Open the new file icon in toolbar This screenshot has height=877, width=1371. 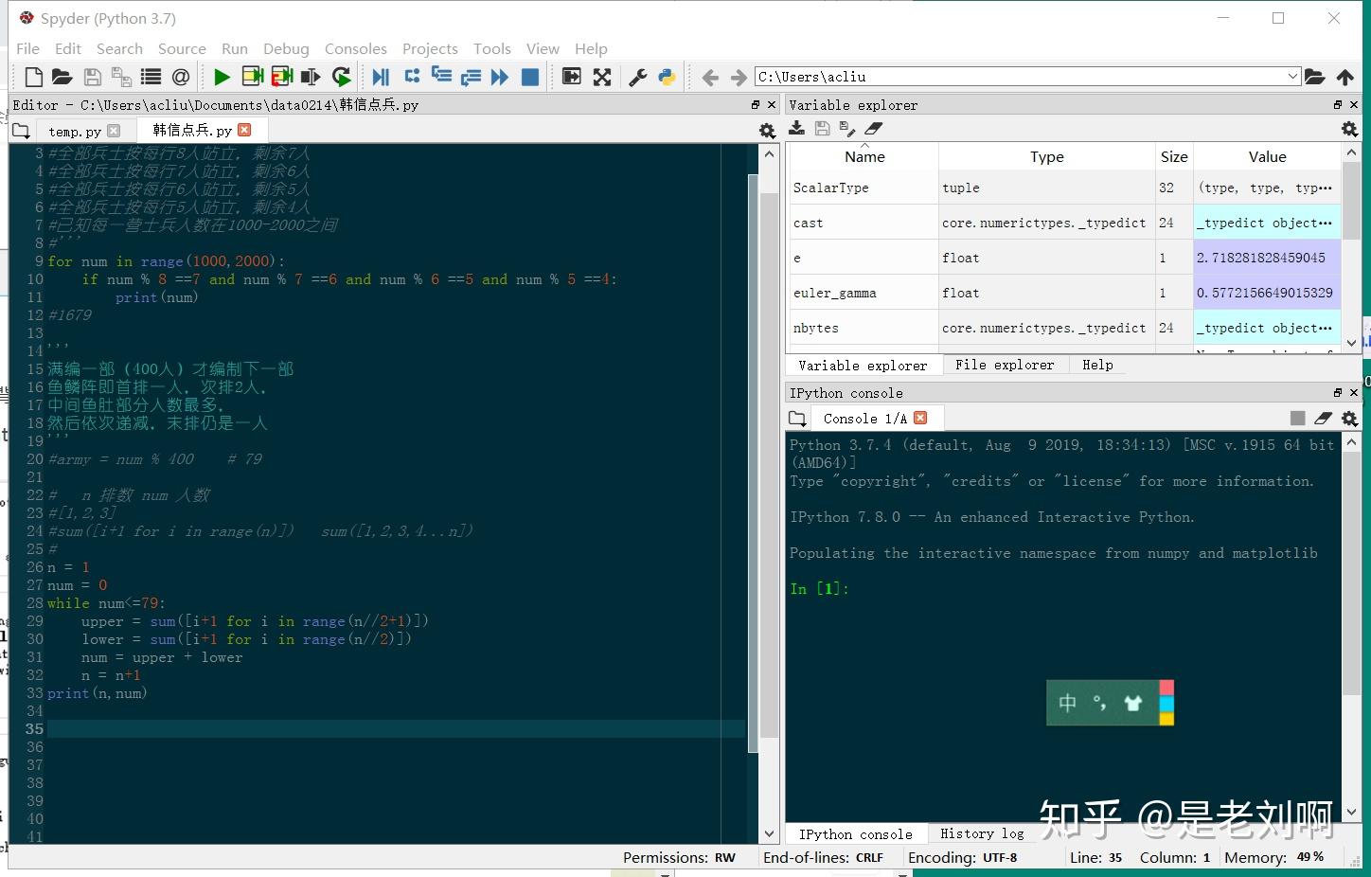coord(33,77)
